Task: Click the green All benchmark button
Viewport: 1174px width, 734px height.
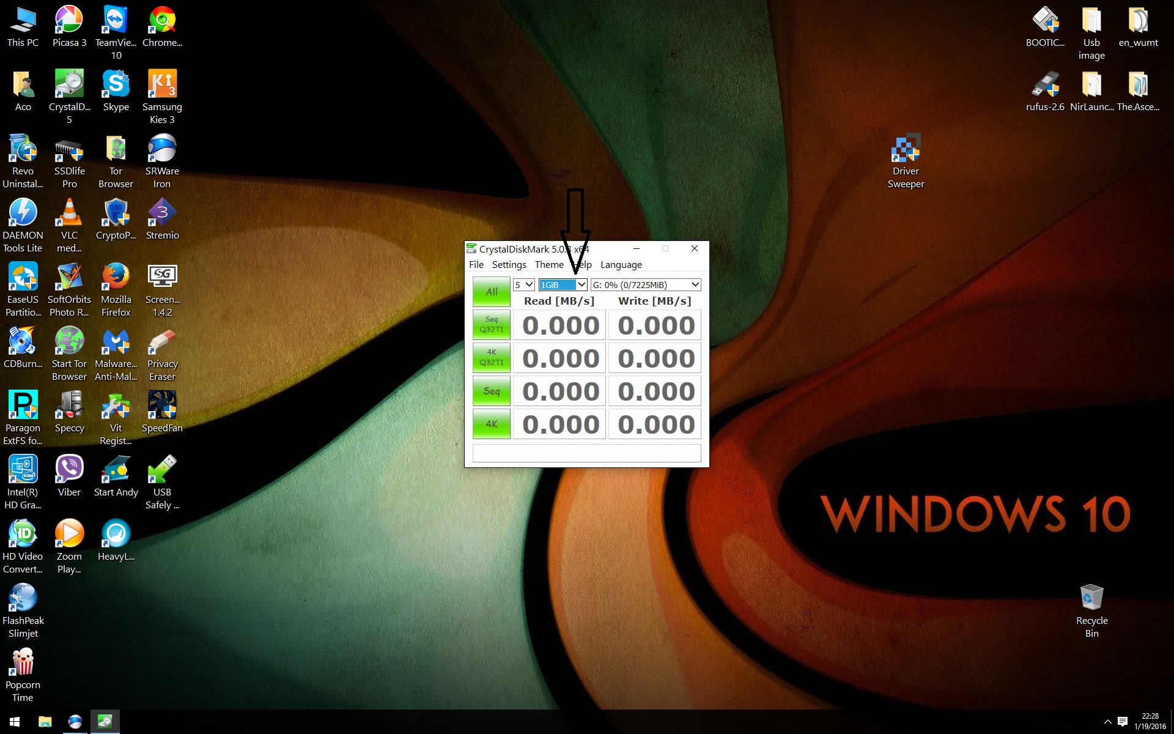Action: point(491,292)
